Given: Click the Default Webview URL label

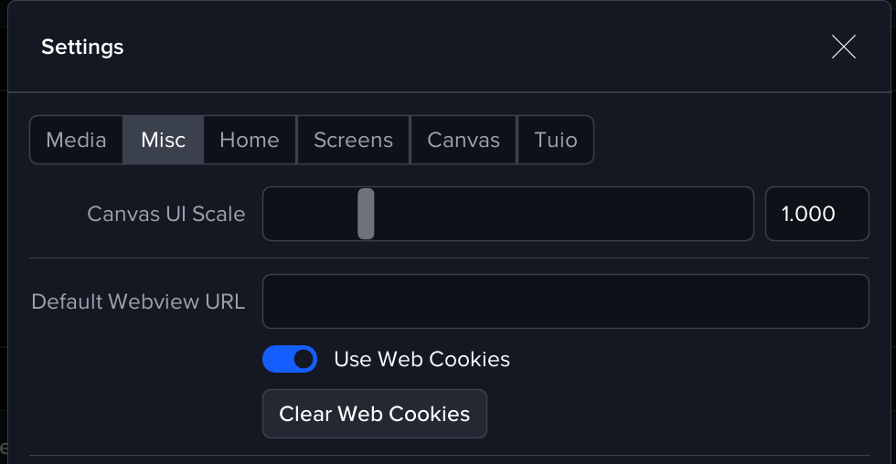Looking at the screenshot, I should point(138,301).
